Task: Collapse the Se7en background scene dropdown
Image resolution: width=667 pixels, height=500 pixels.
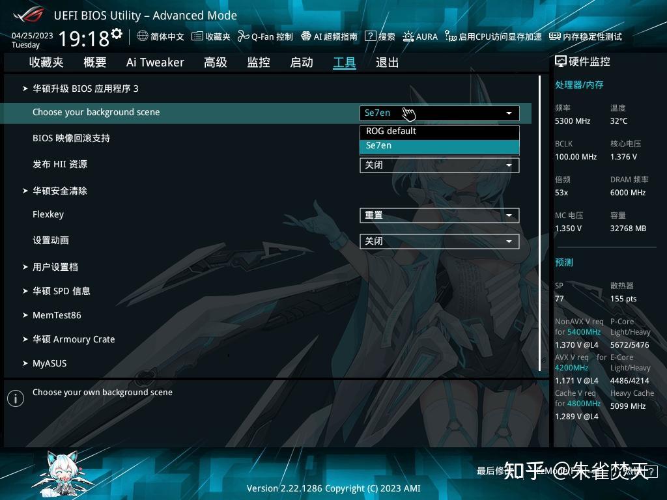Action: point(440,113)
